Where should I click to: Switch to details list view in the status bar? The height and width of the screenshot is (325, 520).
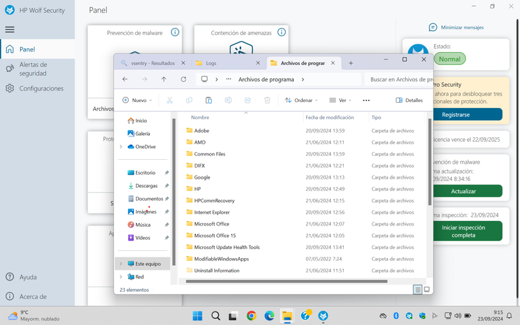[x=417, y=290]
